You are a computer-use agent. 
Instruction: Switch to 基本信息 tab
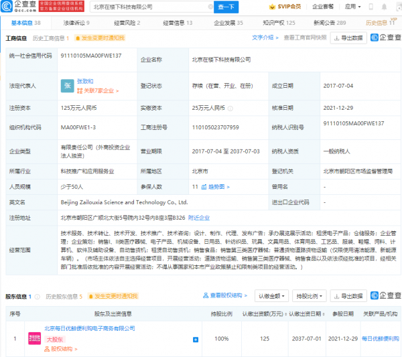[25, 23]
